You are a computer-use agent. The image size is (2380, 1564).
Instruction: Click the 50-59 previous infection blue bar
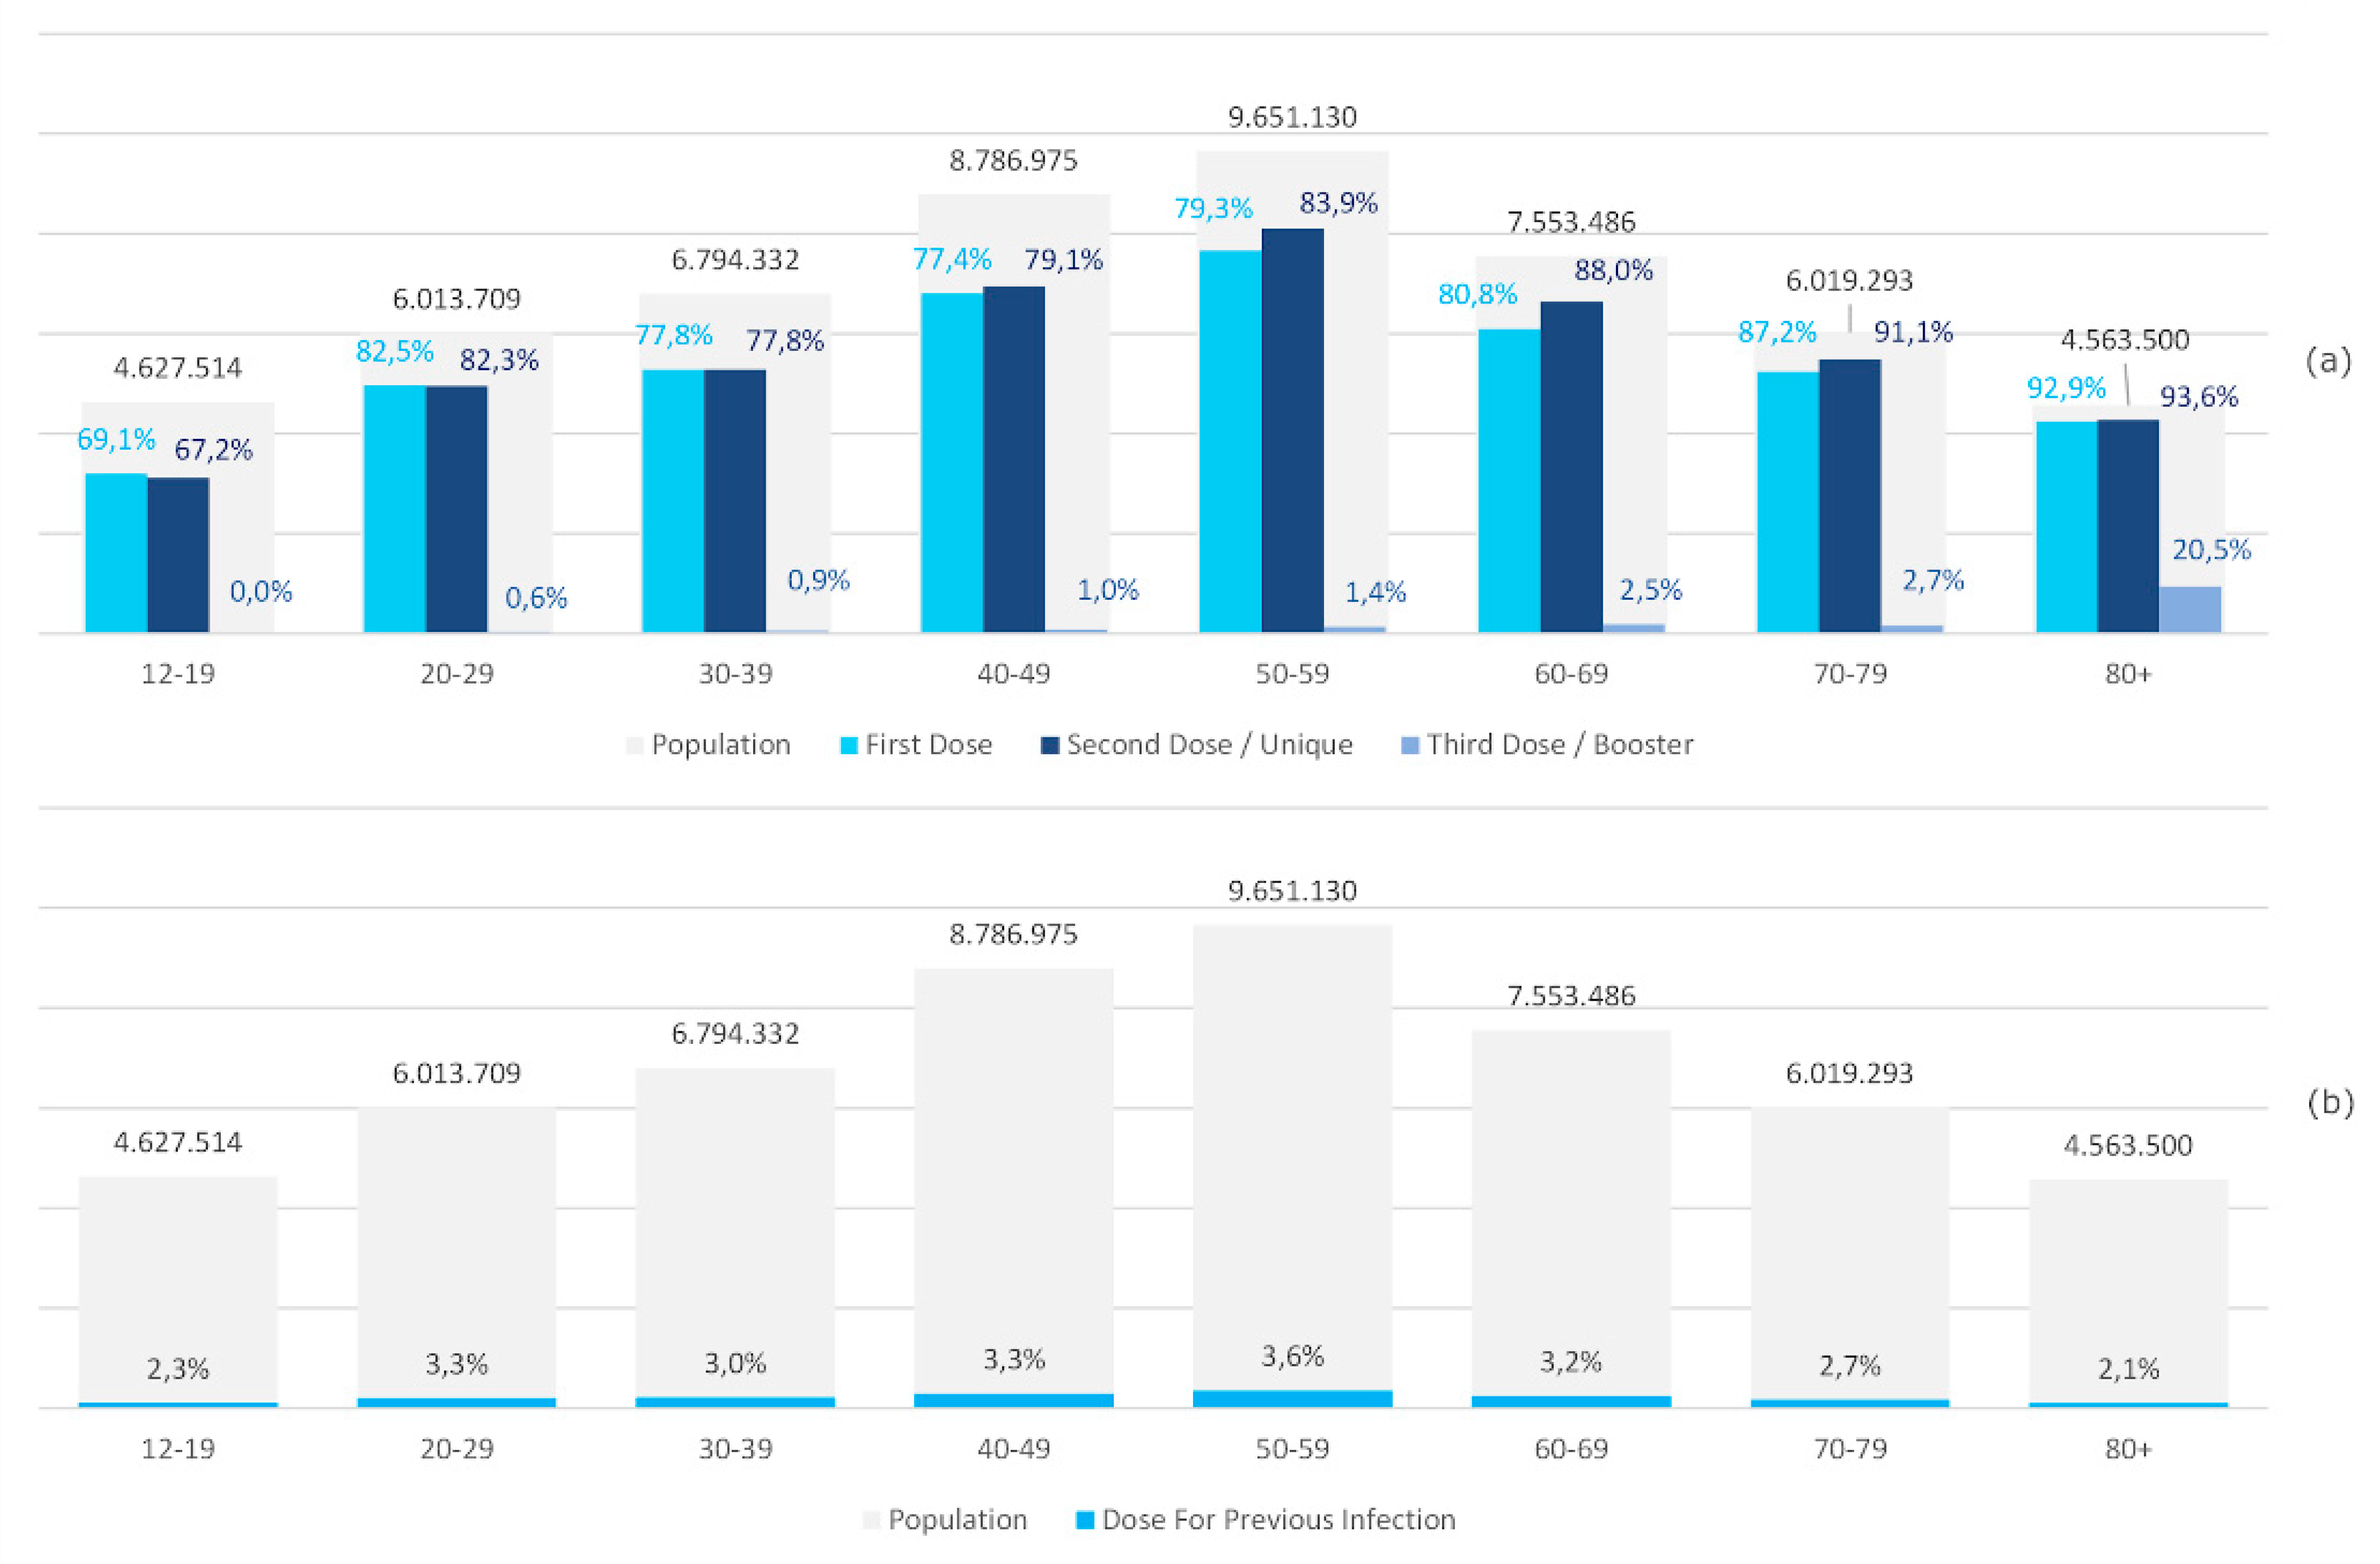(x=1292, y=1398)
